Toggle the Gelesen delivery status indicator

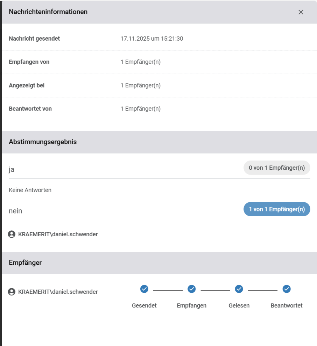pyautogui.click(x=239, y=289)
